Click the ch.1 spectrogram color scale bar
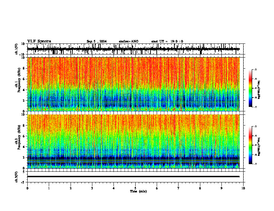The image size is (274, 211). click(250, 88)
